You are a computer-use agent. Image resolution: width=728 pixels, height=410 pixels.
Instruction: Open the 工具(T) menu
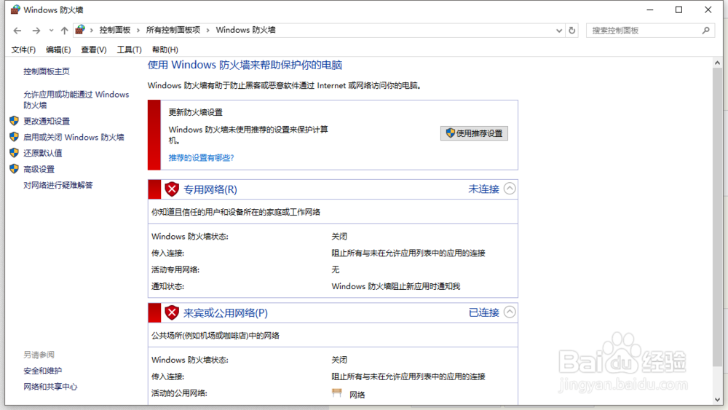129,50
